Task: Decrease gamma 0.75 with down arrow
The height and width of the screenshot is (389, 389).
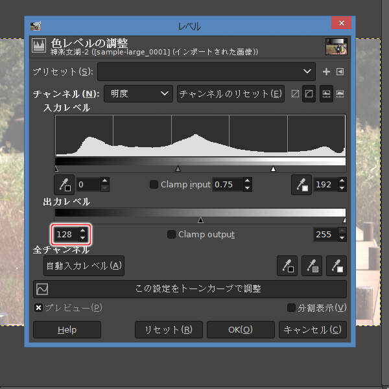Action: (x=248, y=188)
